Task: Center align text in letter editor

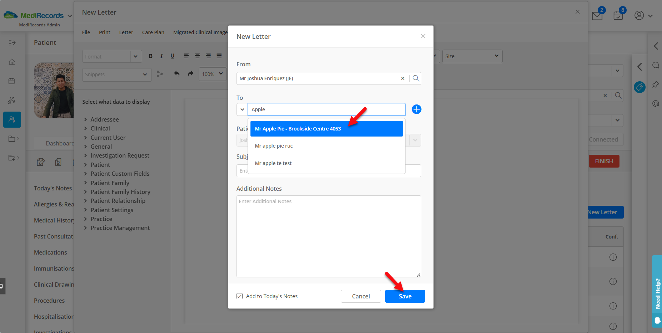Action: click(x=197, y=56)
